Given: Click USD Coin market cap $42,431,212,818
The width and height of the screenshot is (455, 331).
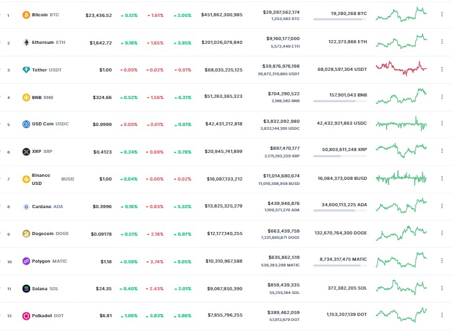Looking at the screenshot, I should point(224,124).
